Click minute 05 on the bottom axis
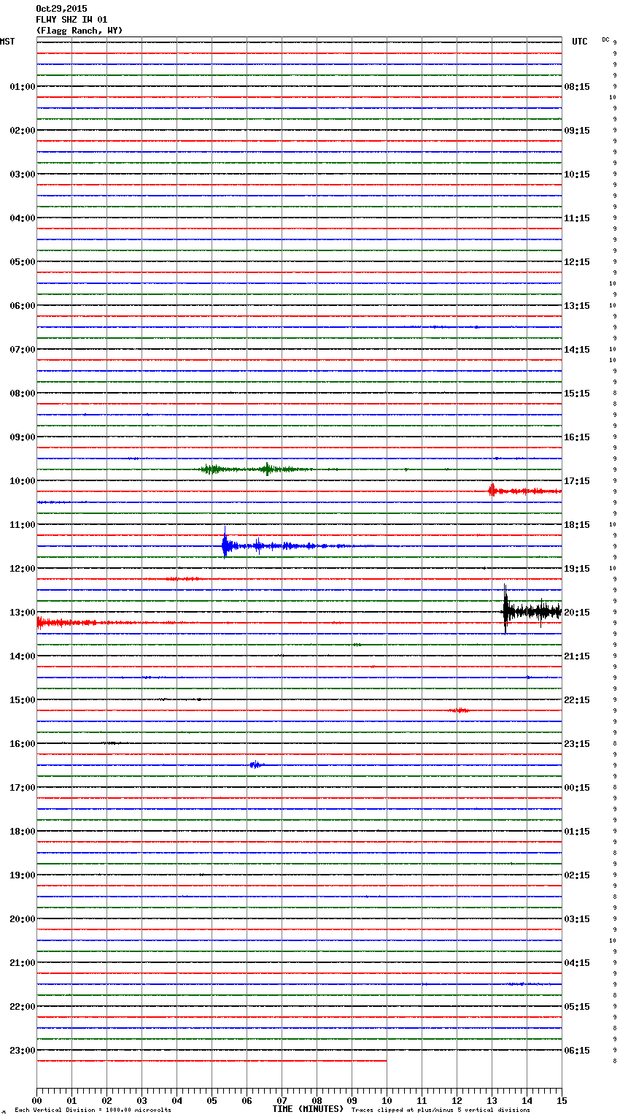 pos(212,1101)
